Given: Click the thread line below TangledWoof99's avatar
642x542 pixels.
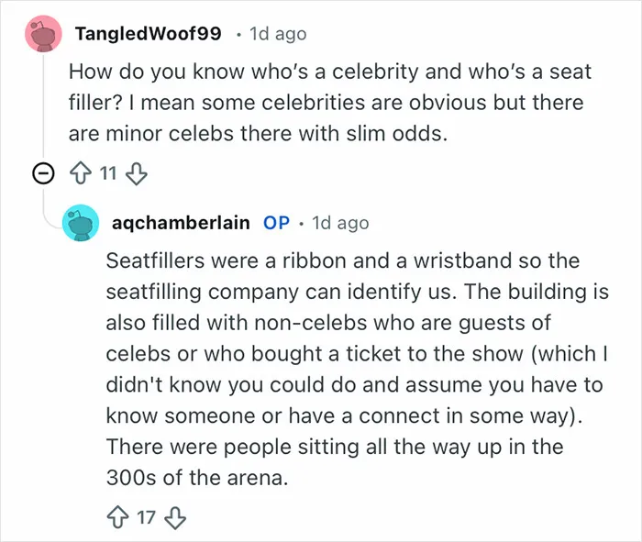Looking at the screenshot, I should (43, 106).
